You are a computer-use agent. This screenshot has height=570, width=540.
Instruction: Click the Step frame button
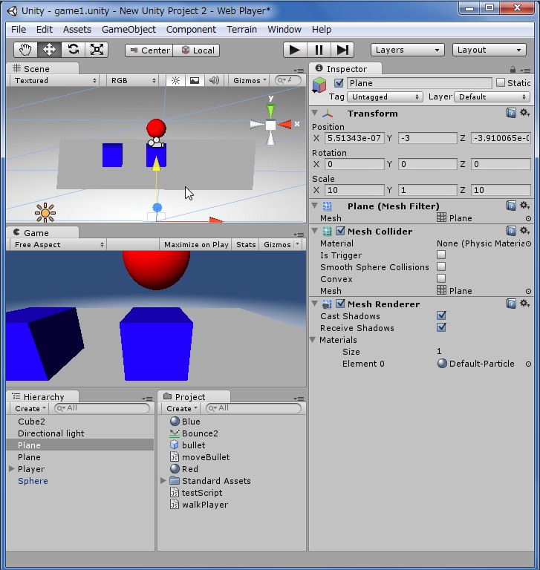(x=342, y=50)
